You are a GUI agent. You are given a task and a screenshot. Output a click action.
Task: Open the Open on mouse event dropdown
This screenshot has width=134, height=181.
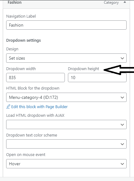pos(66,164)
